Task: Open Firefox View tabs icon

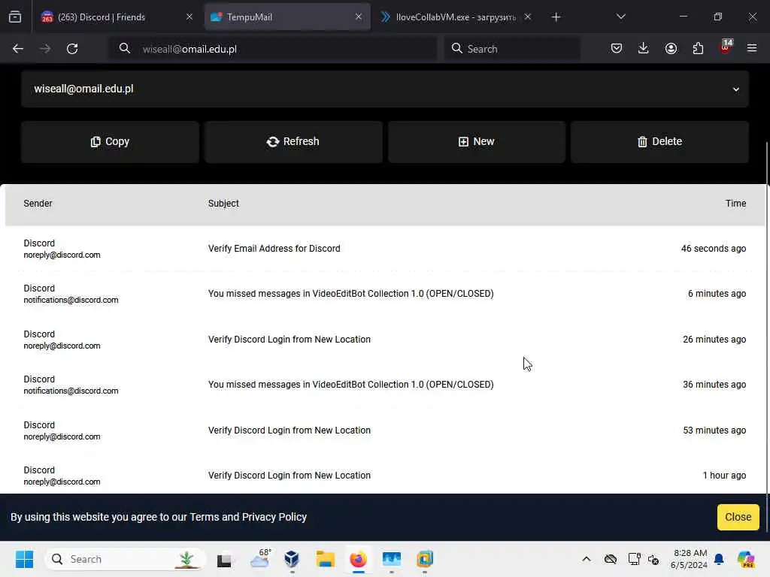Action: coord(15,17)
